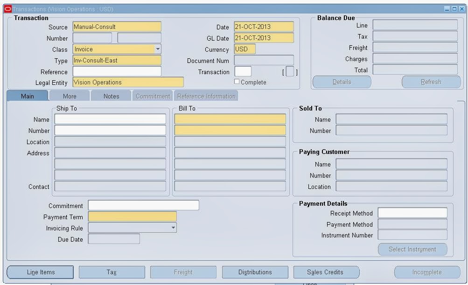Click the Sales Credits button
Screen dimensions: 468x285
click(x=326, y=272)
